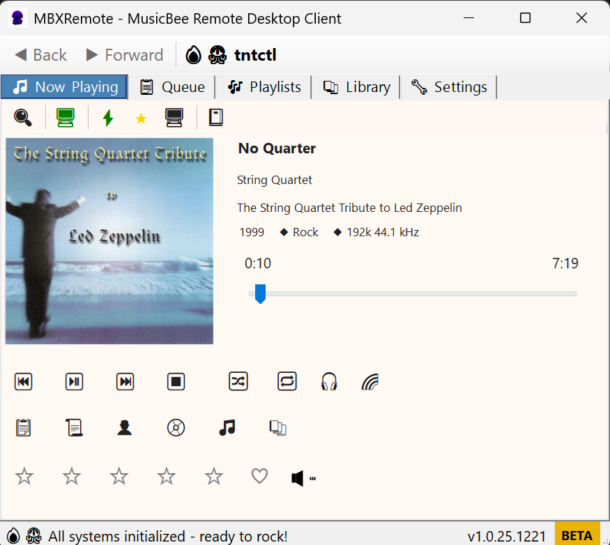Click the black monitor toolbar icon
The height and width of the screenshot is (545, 610).
(174, 117)
